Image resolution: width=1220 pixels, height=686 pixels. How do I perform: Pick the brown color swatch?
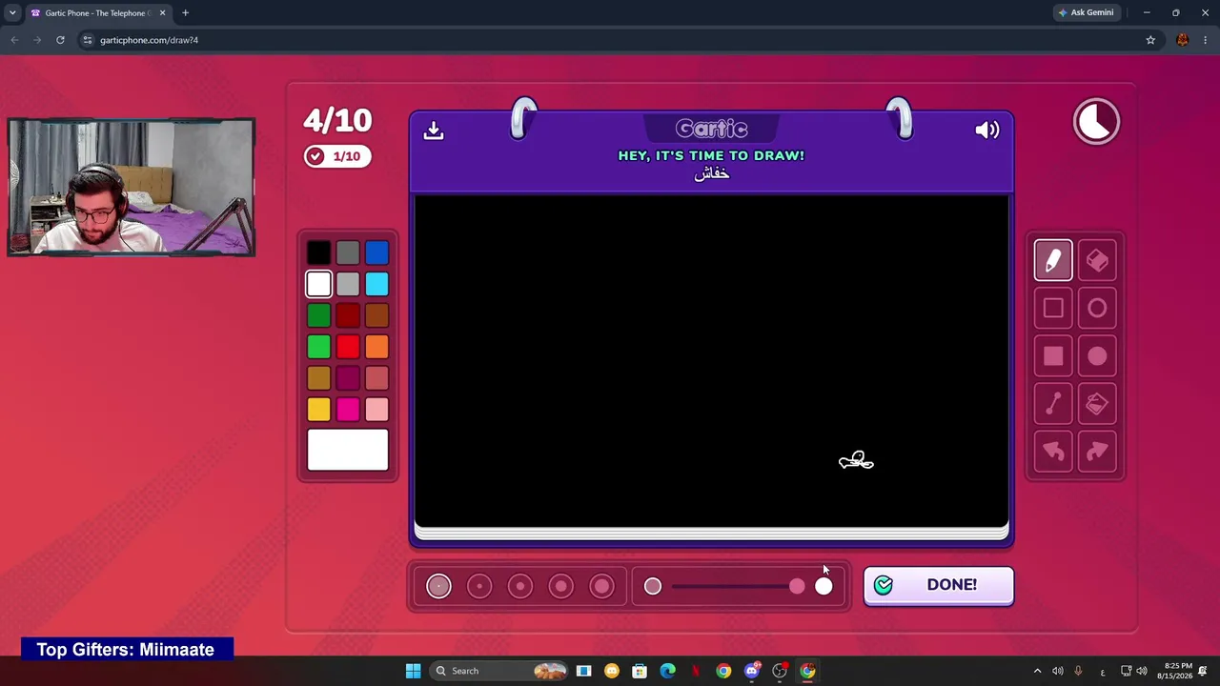click(376, 315)
